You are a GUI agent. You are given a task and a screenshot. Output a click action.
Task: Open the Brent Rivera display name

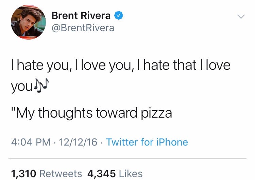81,16
